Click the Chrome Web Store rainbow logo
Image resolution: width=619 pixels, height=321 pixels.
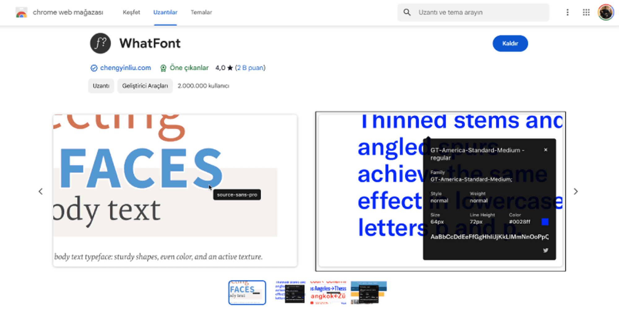coord(21,13)
